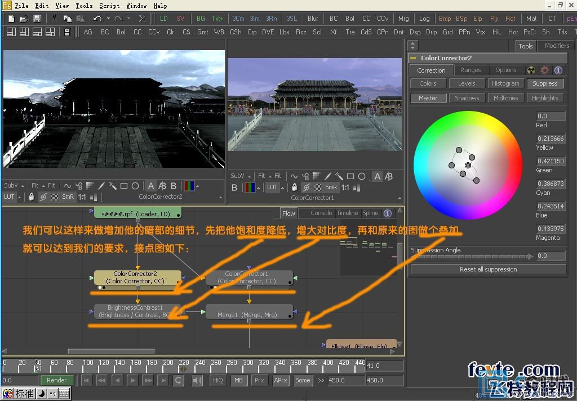
Task: Select the Histogram button
Action: [x=505, y=83]
